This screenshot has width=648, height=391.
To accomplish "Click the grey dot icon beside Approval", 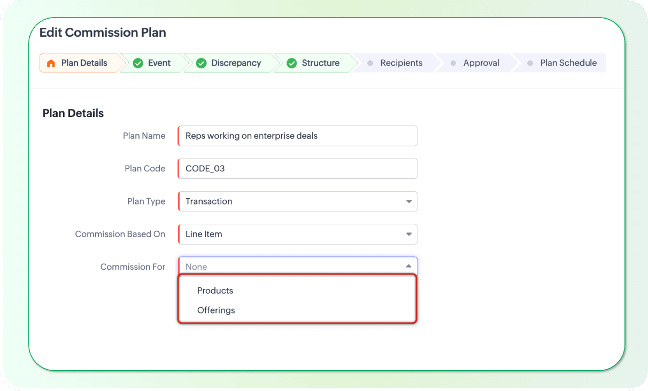I will (453, 63).
